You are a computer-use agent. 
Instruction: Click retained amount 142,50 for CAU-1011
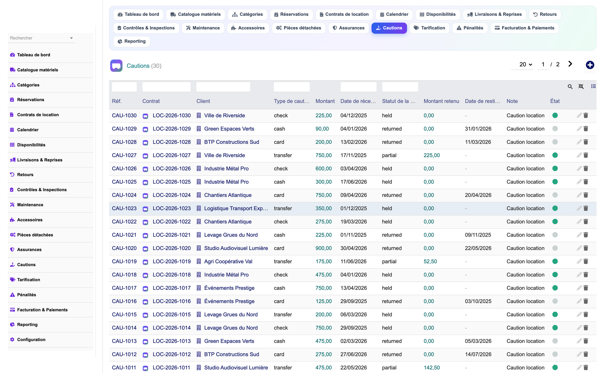pos(432,368)
